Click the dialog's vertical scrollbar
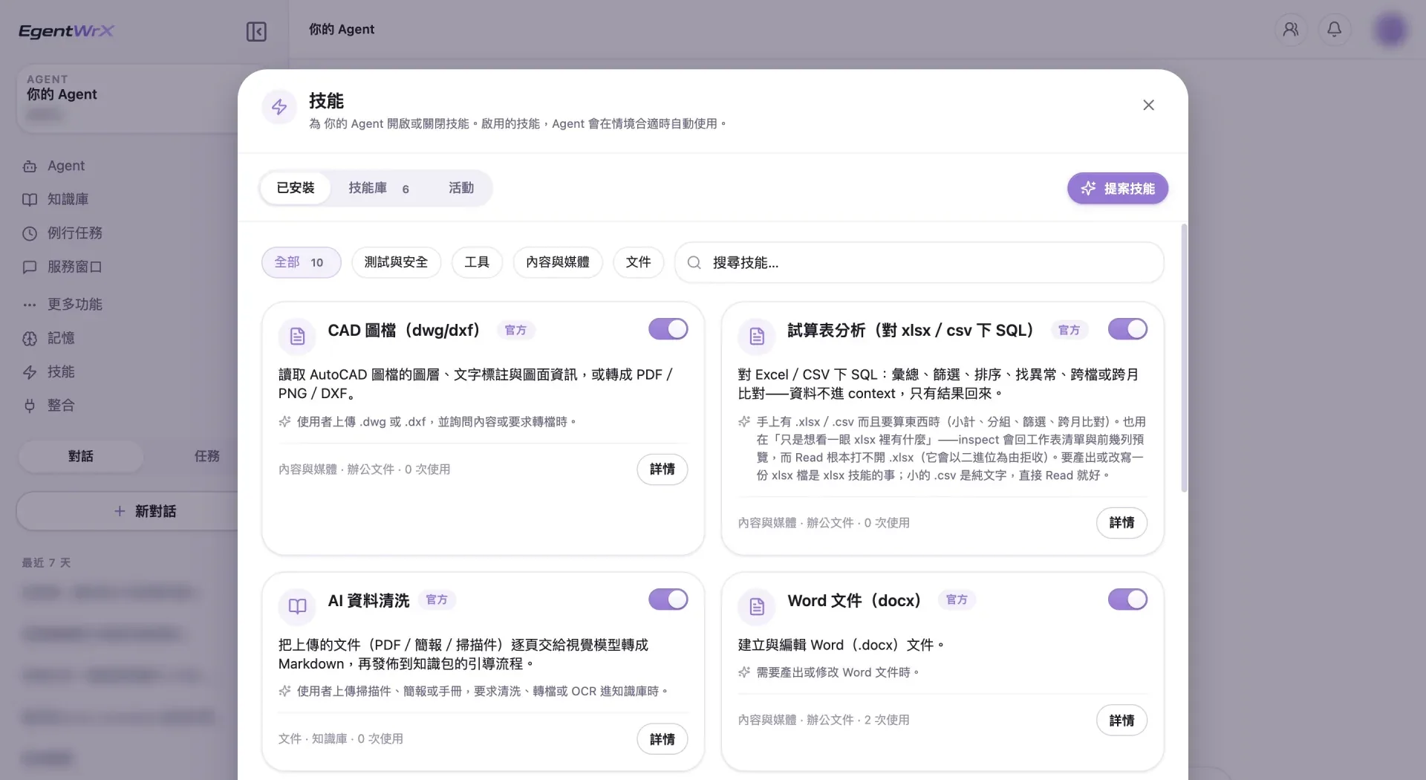Screen dimensions: 1426x780 tap(1184, 358)
